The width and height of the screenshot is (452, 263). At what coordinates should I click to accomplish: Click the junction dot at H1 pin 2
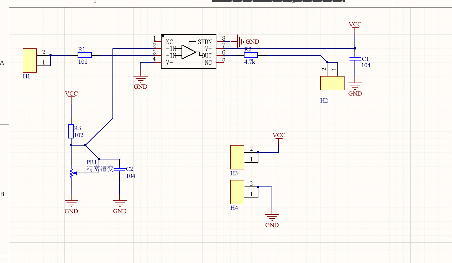pos(50,55)
